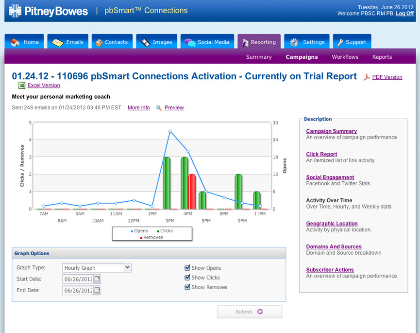
Task: Open the Settings tab
Action: click(307, 41)
